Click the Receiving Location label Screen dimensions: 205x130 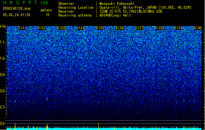click(x=76, y=7)
